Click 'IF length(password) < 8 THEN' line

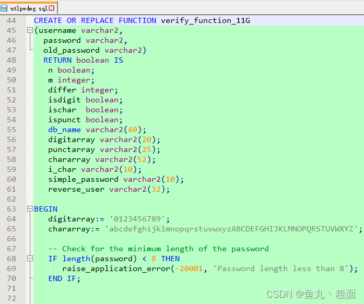point(114,259)
